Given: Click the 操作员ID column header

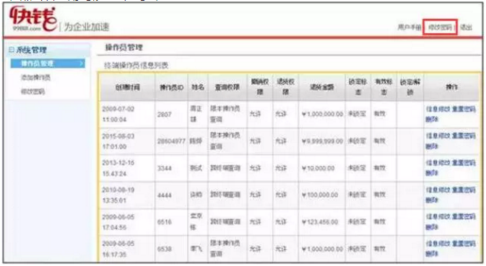Looking at the screenshot, I should pos(171,87).
